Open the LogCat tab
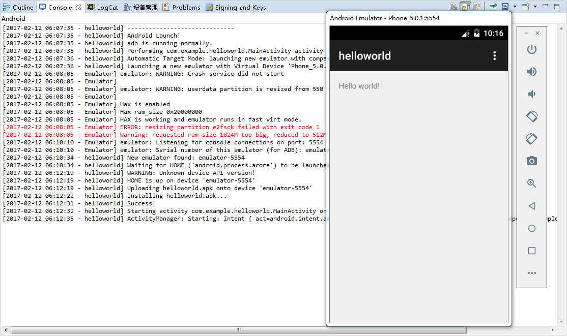The image size is (567, 336). [103, 7]
